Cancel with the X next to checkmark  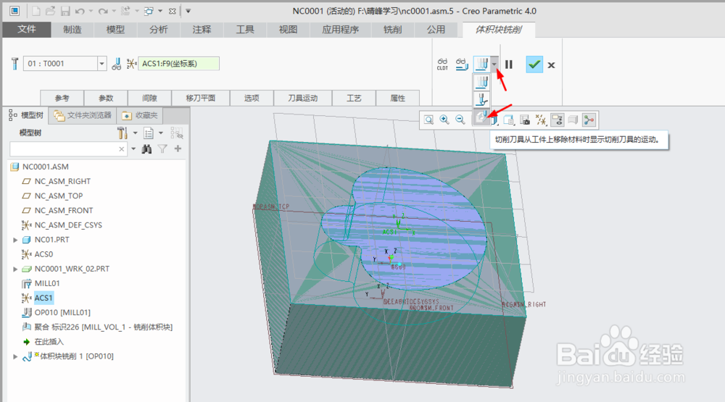[x=551, y=65]
